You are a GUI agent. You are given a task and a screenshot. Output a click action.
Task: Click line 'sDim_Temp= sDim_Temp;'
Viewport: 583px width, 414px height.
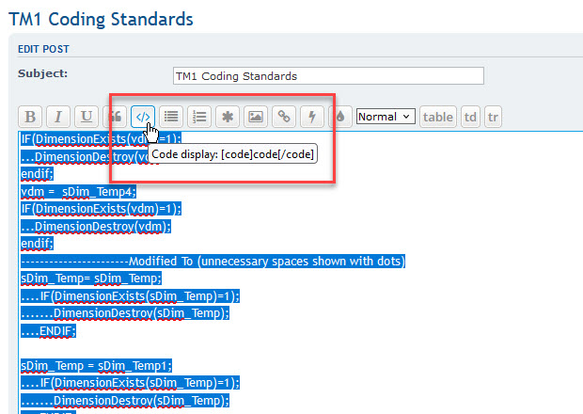pyautogui.click(x=91, y=279)
